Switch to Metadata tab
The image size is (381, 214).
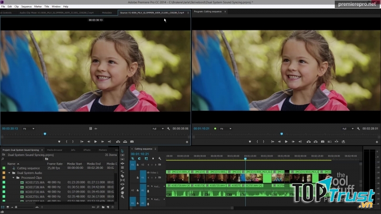[107, 13]
